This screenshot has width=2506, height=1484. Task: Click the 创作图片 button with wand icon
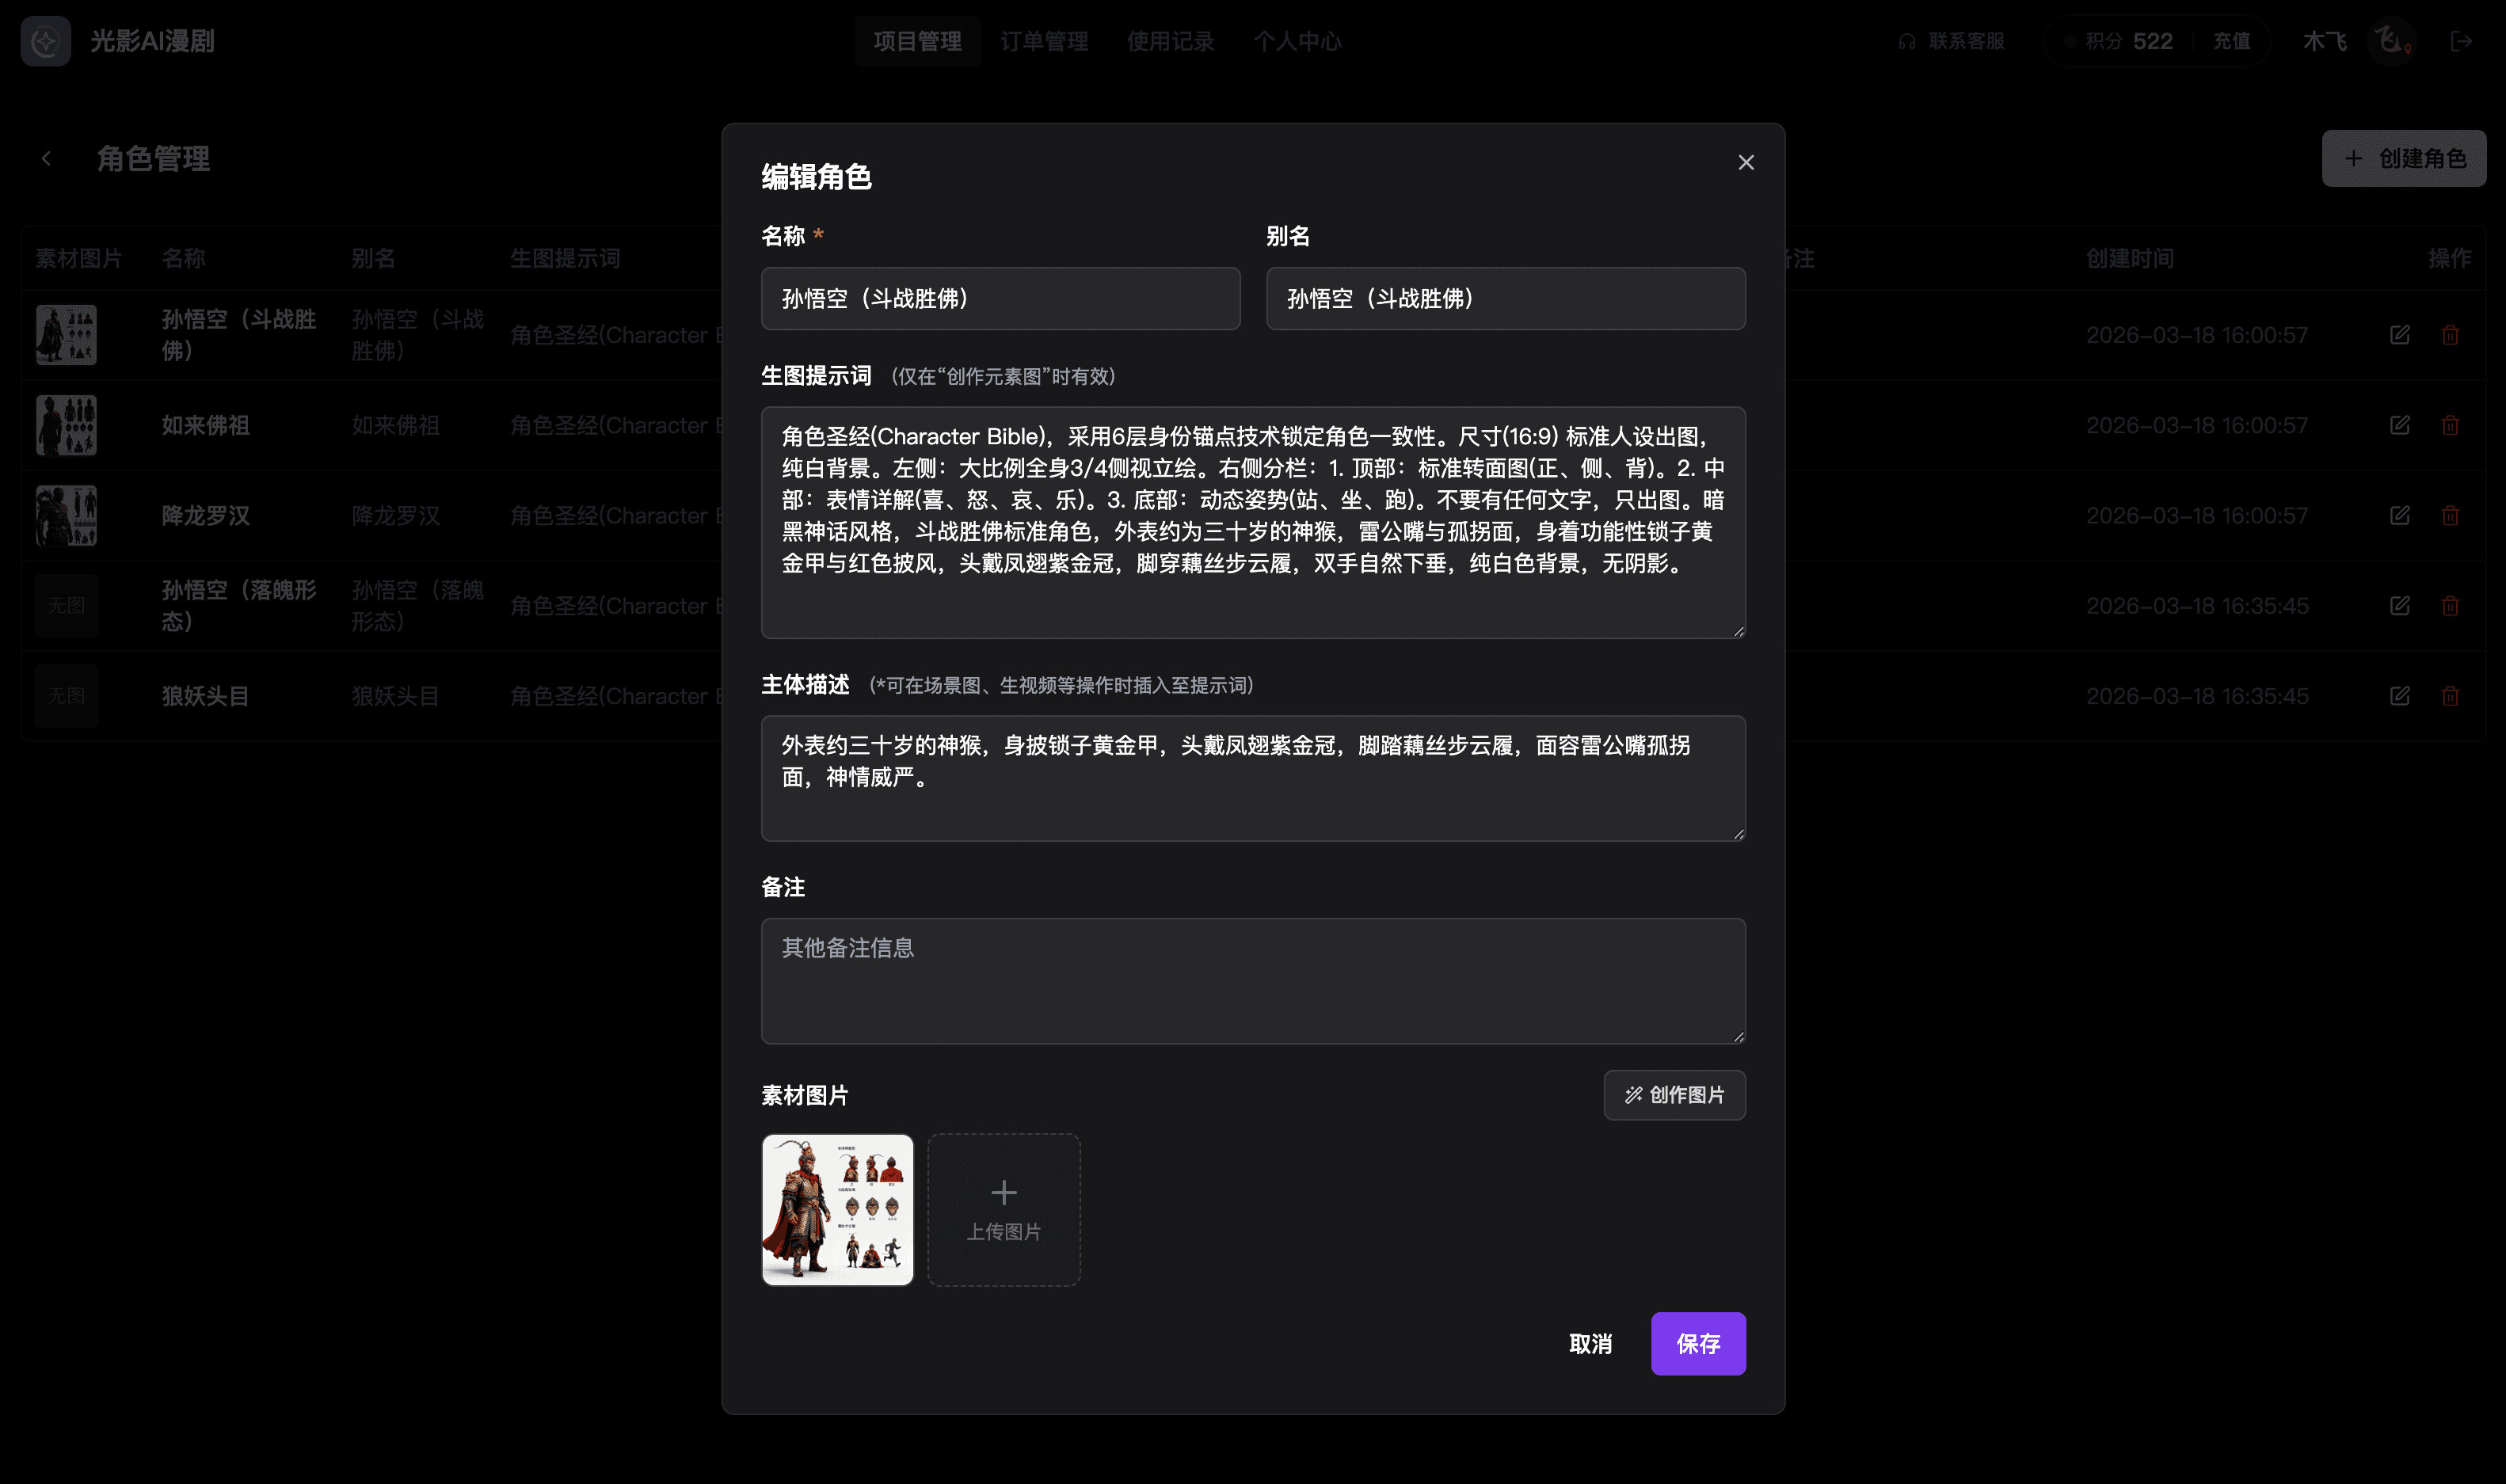(x=1674, y=1095)
